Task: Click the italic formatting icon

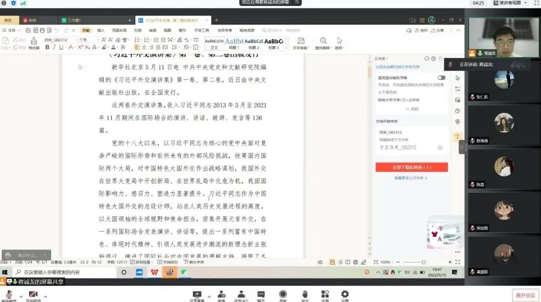Action: 54,48
